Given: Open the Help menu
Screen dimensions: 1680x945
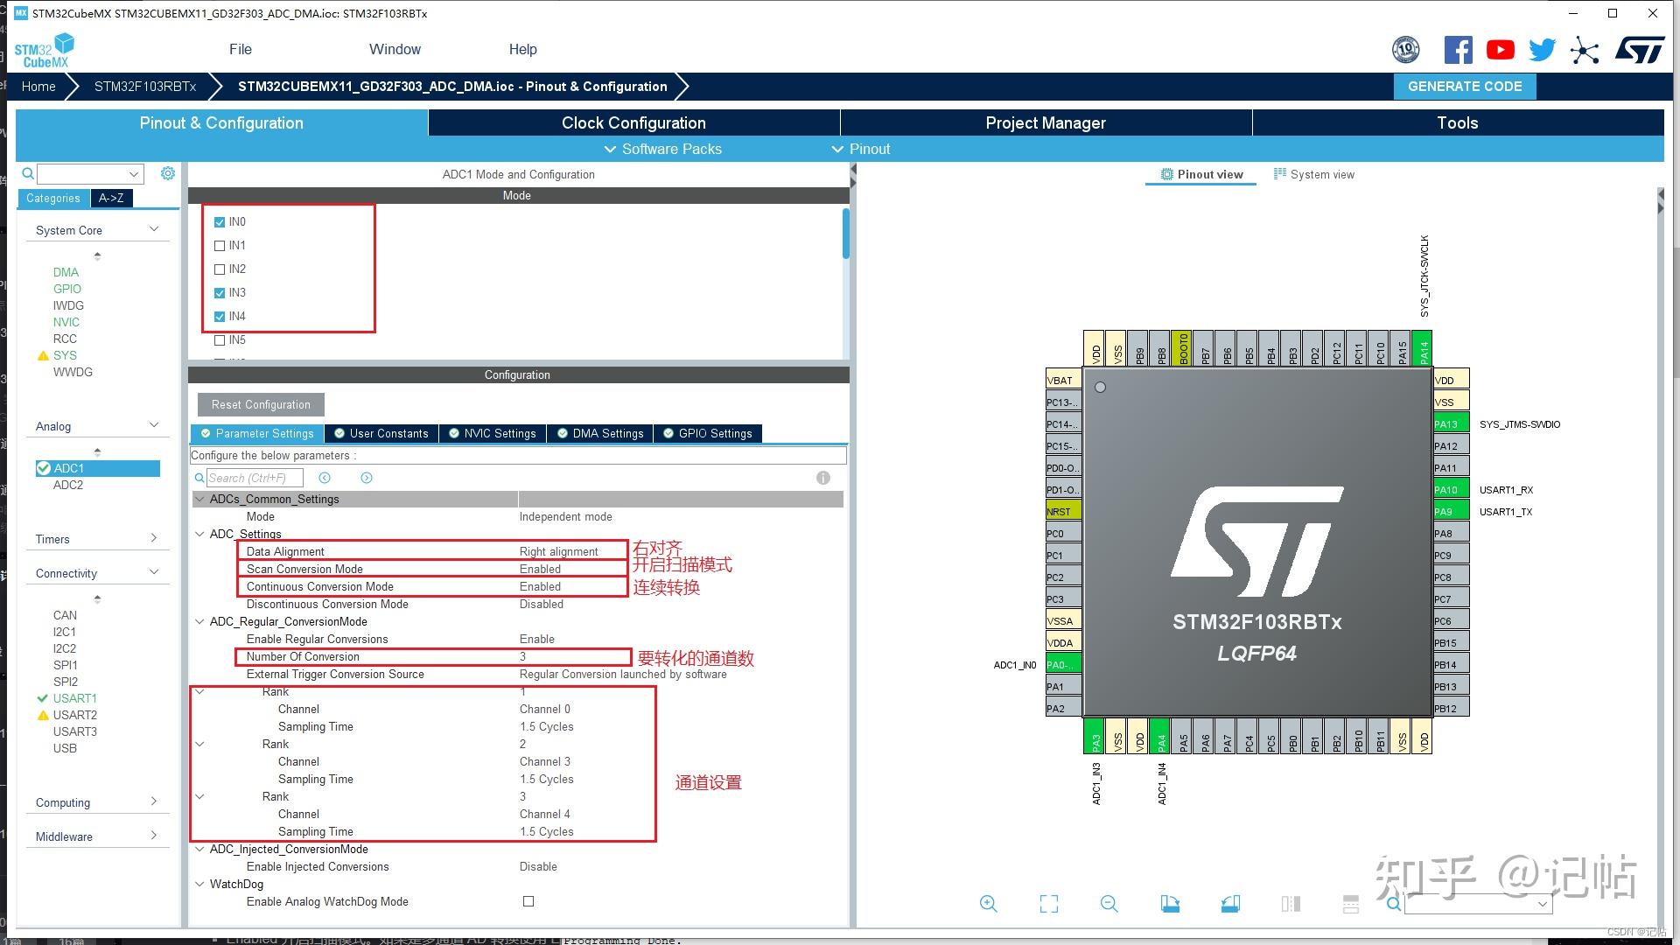Looking at the screenshot, I should click(523, 50).
